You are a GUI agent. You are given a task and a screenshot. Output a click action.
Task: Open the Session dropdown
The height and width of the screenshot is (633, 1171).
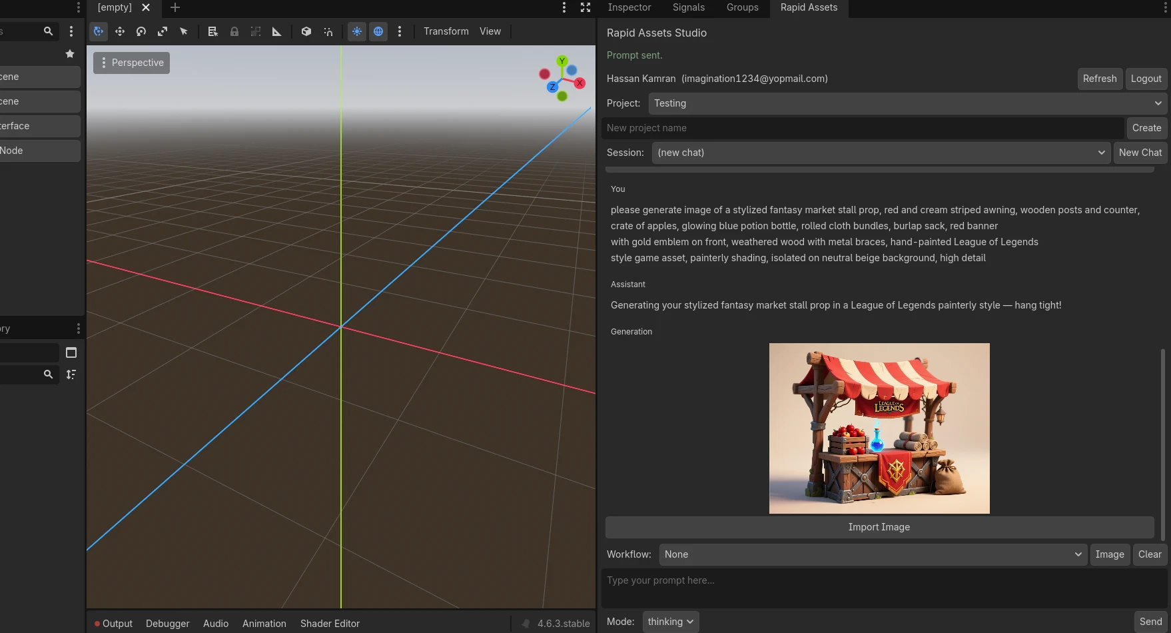[881, 153]
